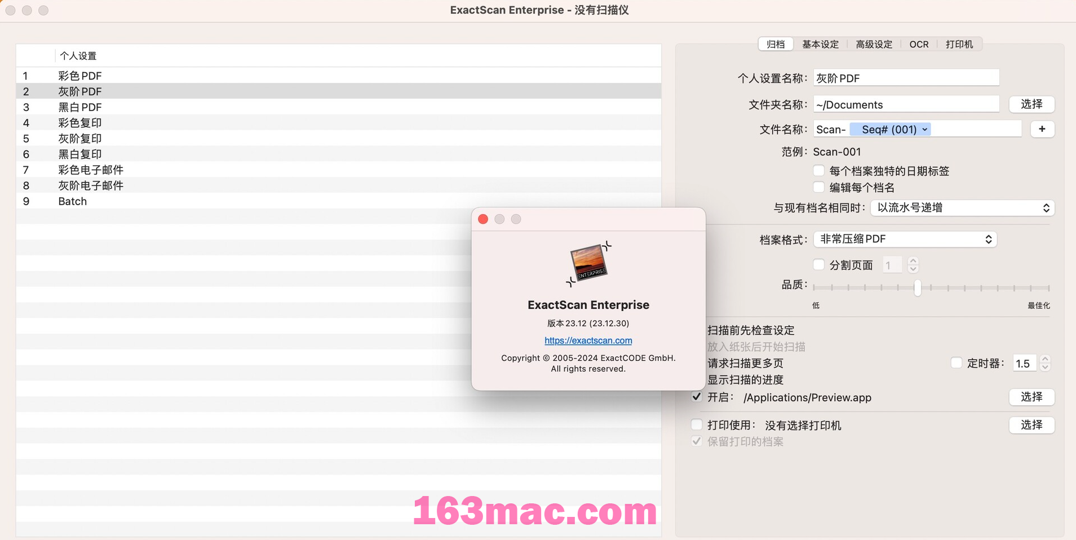Screen dimensions: 1076x540
Task: Click the 定时器 value stepper
Action: pos(1045,363)
